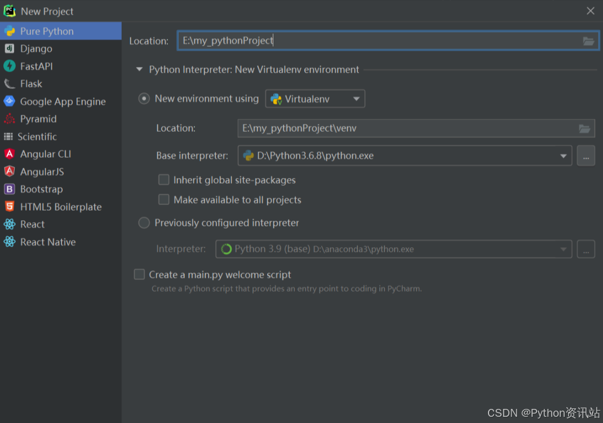
Task: Choose FastAPI project type
Action: (61, 66)
